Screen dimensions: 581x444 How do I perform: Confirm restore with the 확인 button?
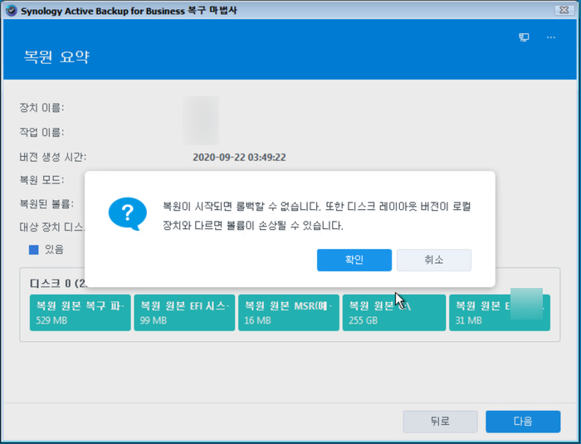coord(354,260)
